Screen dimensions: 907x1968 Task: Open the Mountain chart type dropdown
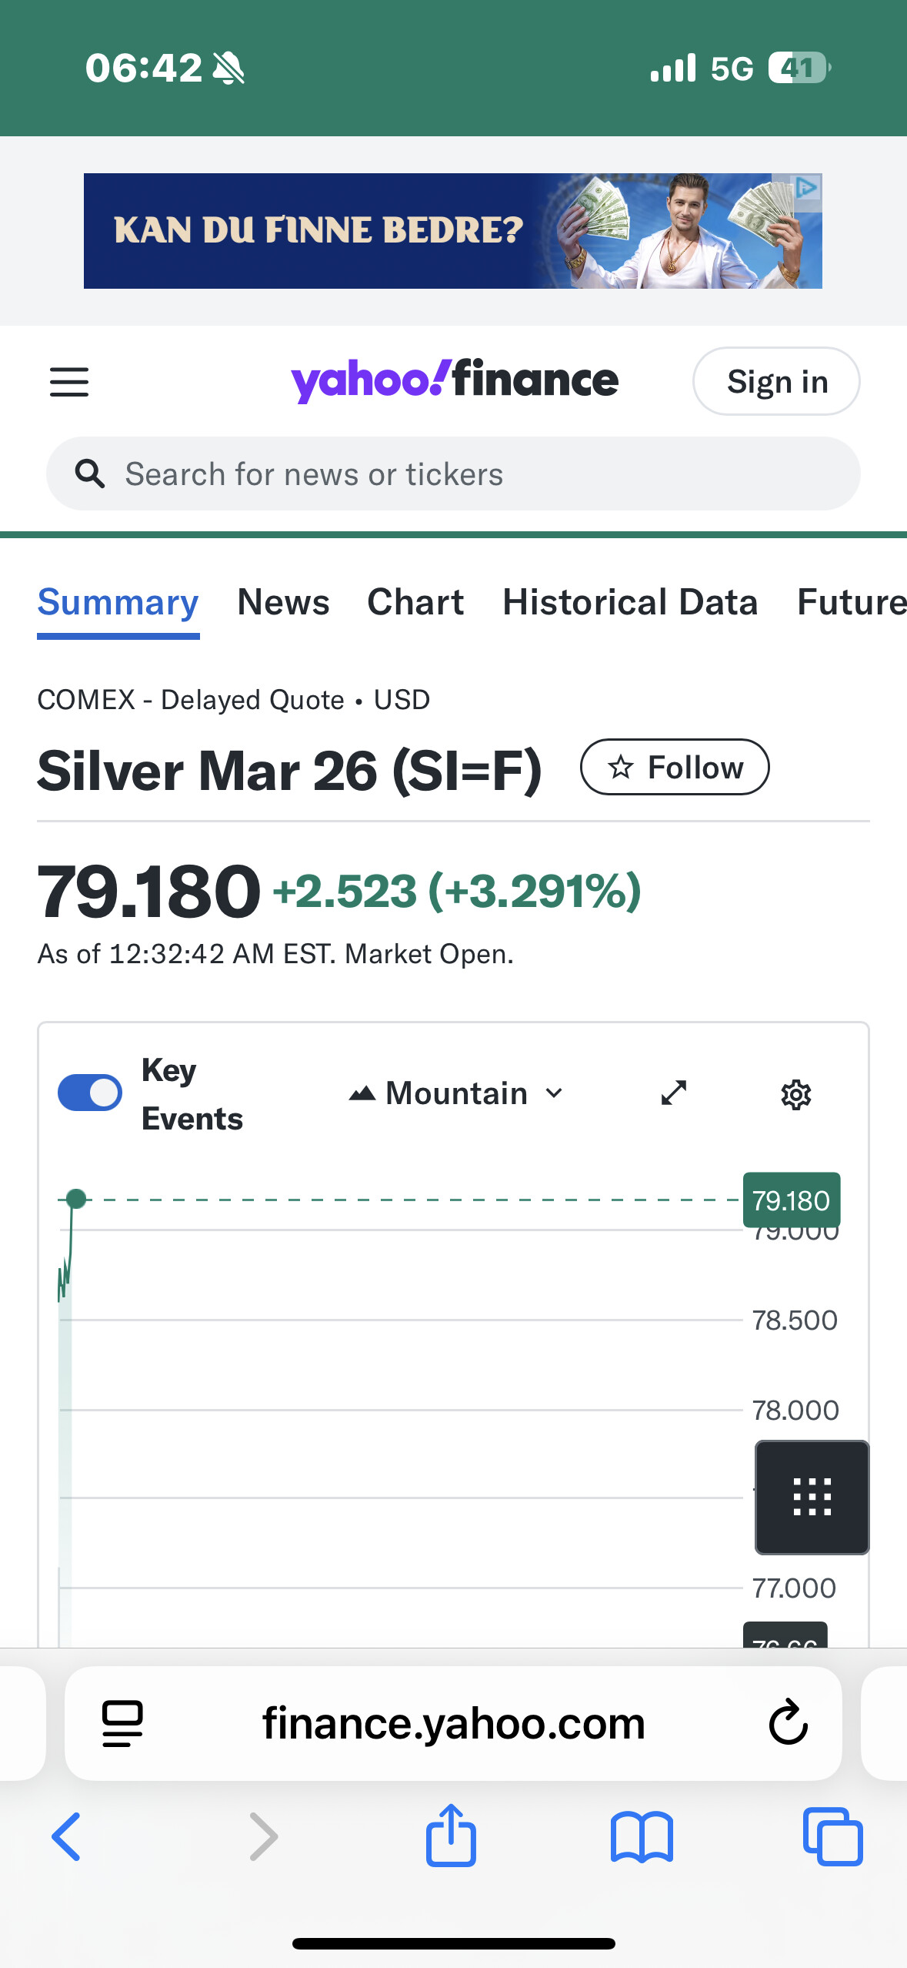pyautogui.click(x=456, y=1093)
